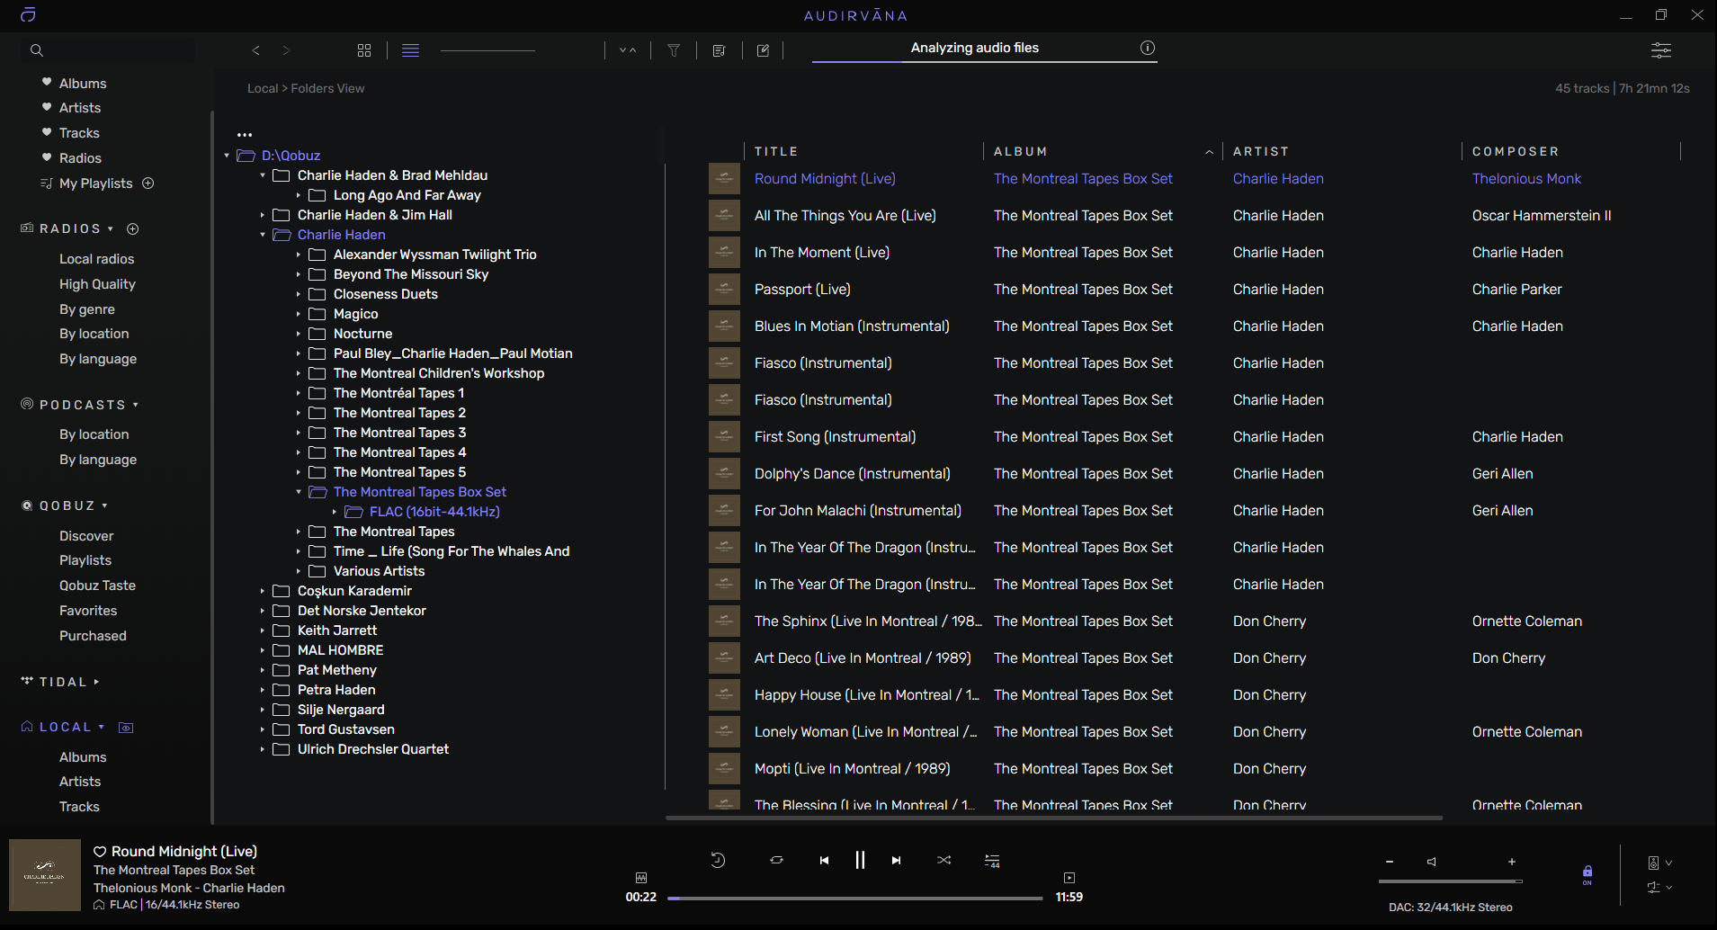
Task: Open the filter funnel icon
Action: (x=674, y=50)
